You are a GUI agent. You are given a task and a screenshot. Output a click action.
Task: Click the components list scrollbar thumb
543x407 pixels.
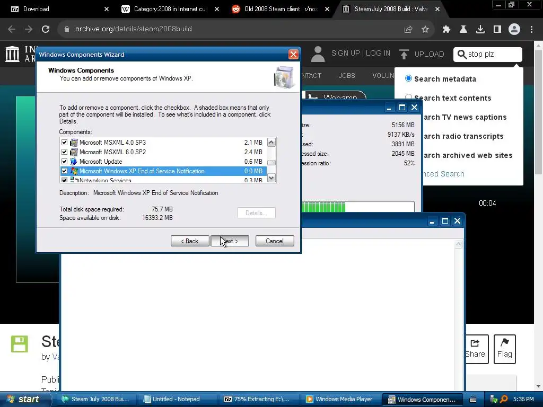click(271, 163)
